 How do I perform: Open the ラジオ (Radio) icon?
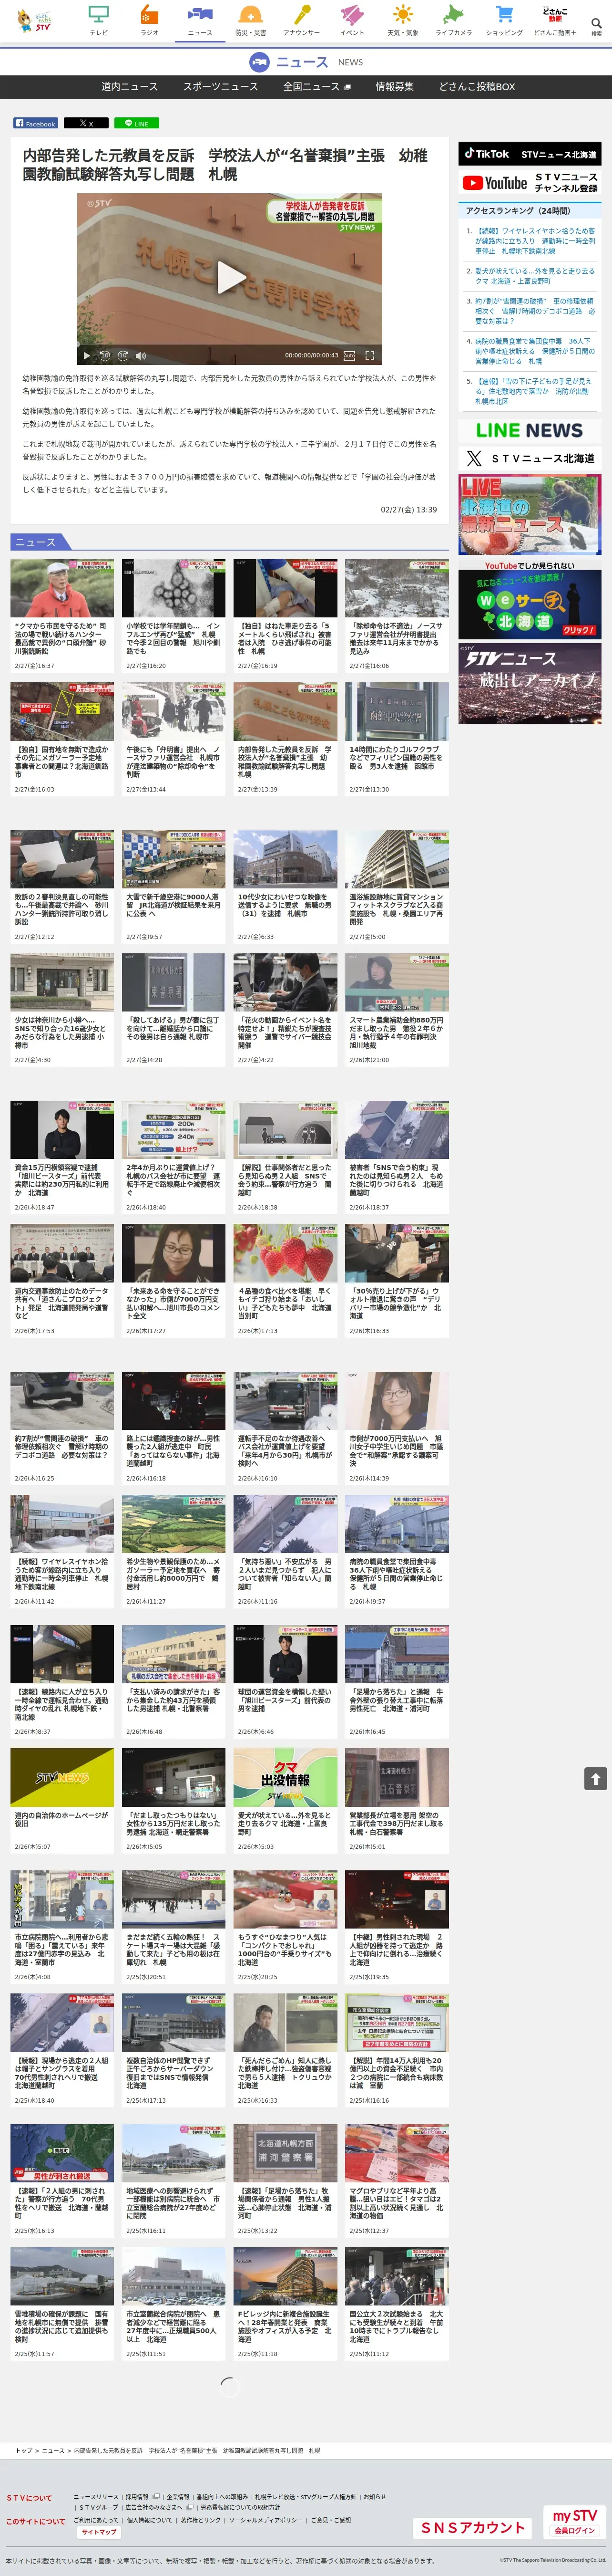(x=149, y=20)
